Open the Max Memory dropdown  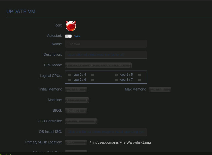coord(160,89)
